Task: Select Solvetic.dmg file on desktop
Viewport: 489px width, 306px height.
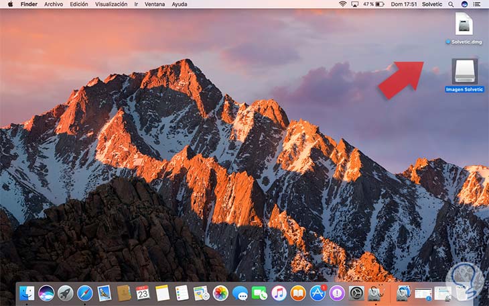Action: (464, 28)
